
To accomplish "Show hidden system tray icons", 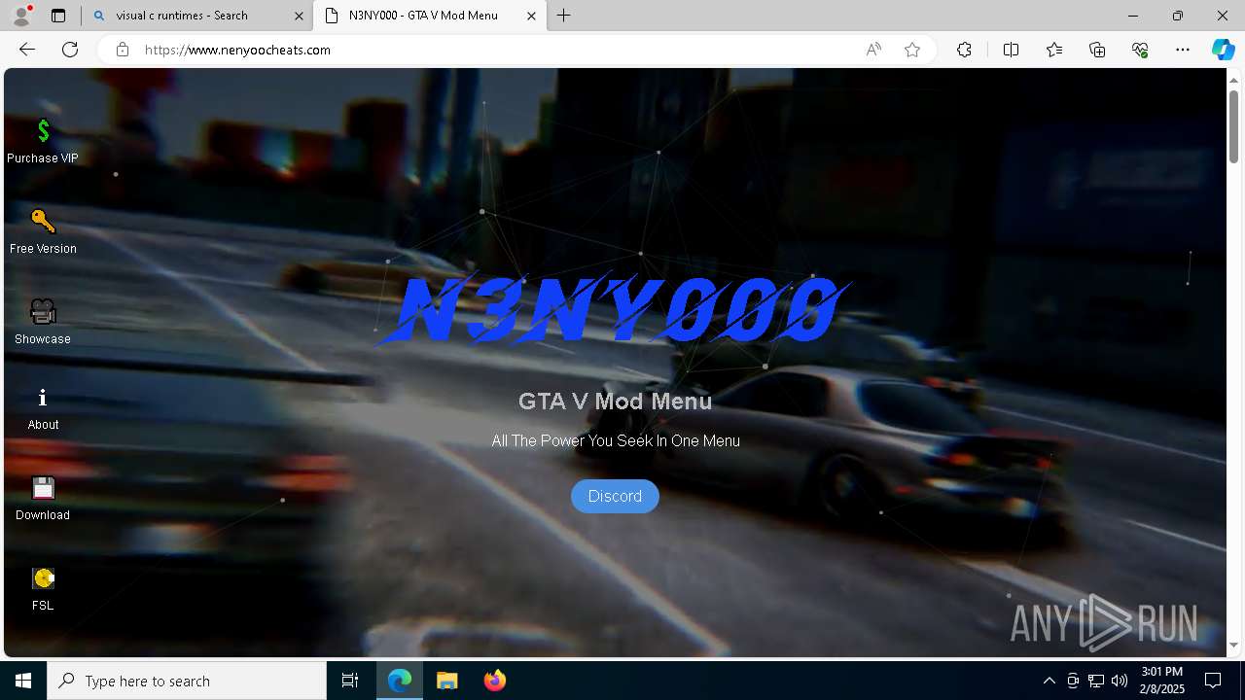I will [1049, 681].
